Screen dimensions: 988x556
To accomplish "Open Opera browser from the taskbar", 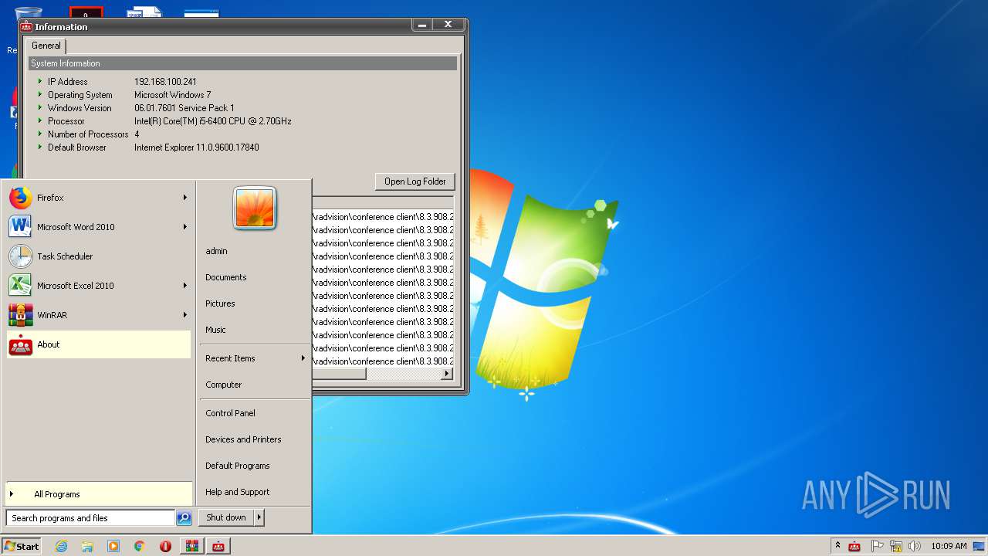I will 165,546.
